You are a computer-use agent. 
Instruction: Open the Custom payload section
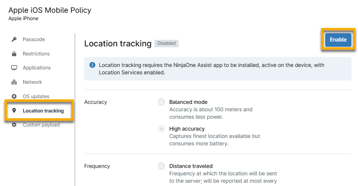tap(41, 125)
